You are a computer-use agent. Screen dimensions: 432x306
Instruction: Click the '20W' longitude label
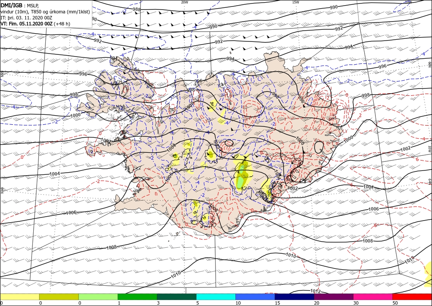[184, 2]
